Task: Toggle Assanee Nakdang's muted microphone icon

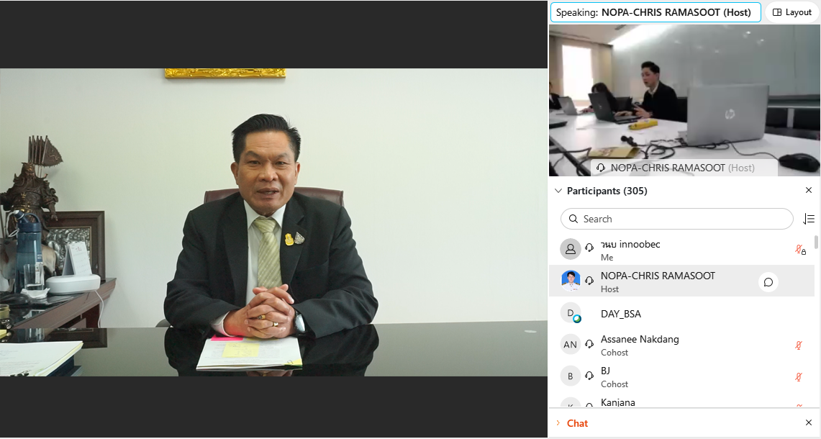Action: pos(799,345)
